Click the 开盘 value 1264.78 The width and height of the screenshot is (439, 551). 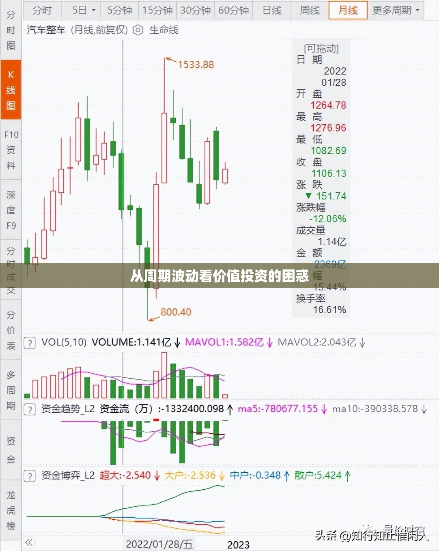(328, 105)
